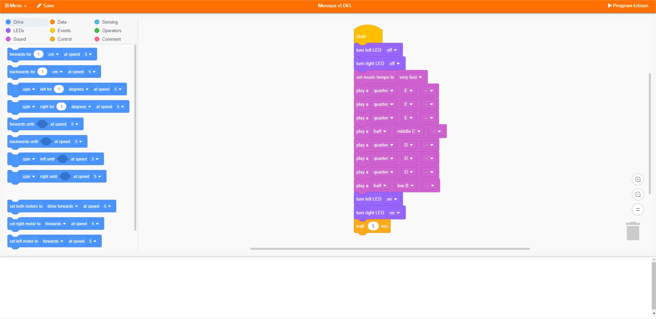Click the zoom in magnifier icon
This screenshot has width=656, height=319.
pyautogui.click(x=638, y=180)
